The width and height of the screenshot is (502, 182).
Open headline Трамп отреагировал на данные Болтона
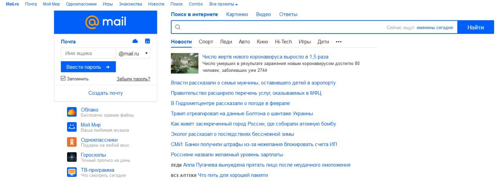pyautogui.click(x=242, y=114)
